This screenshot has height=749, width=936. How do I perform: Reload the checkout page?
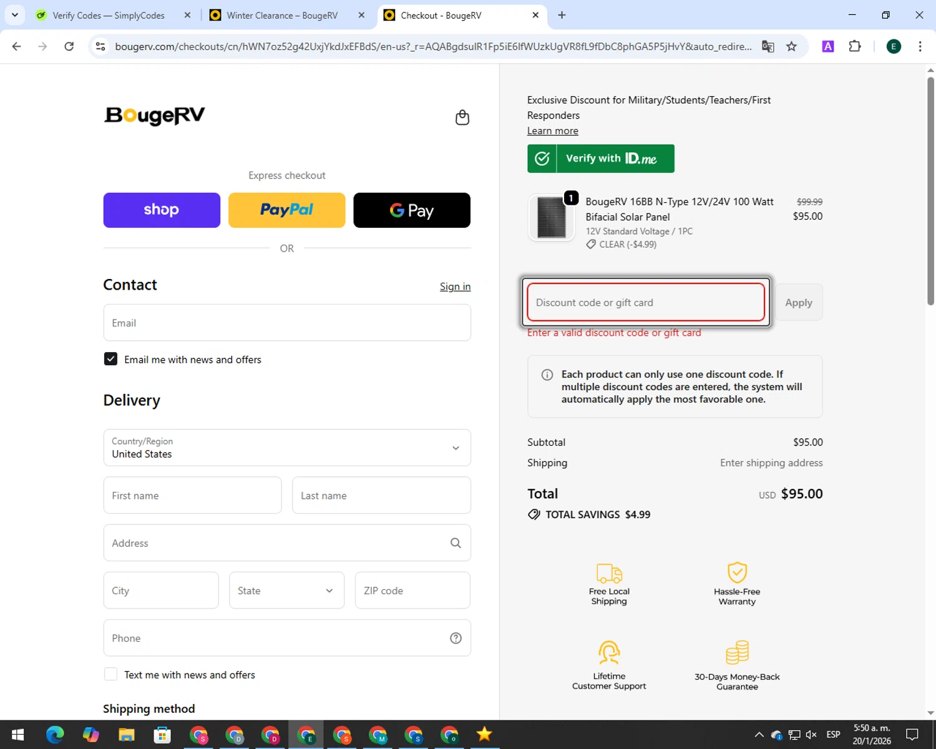tap(69, 46)
